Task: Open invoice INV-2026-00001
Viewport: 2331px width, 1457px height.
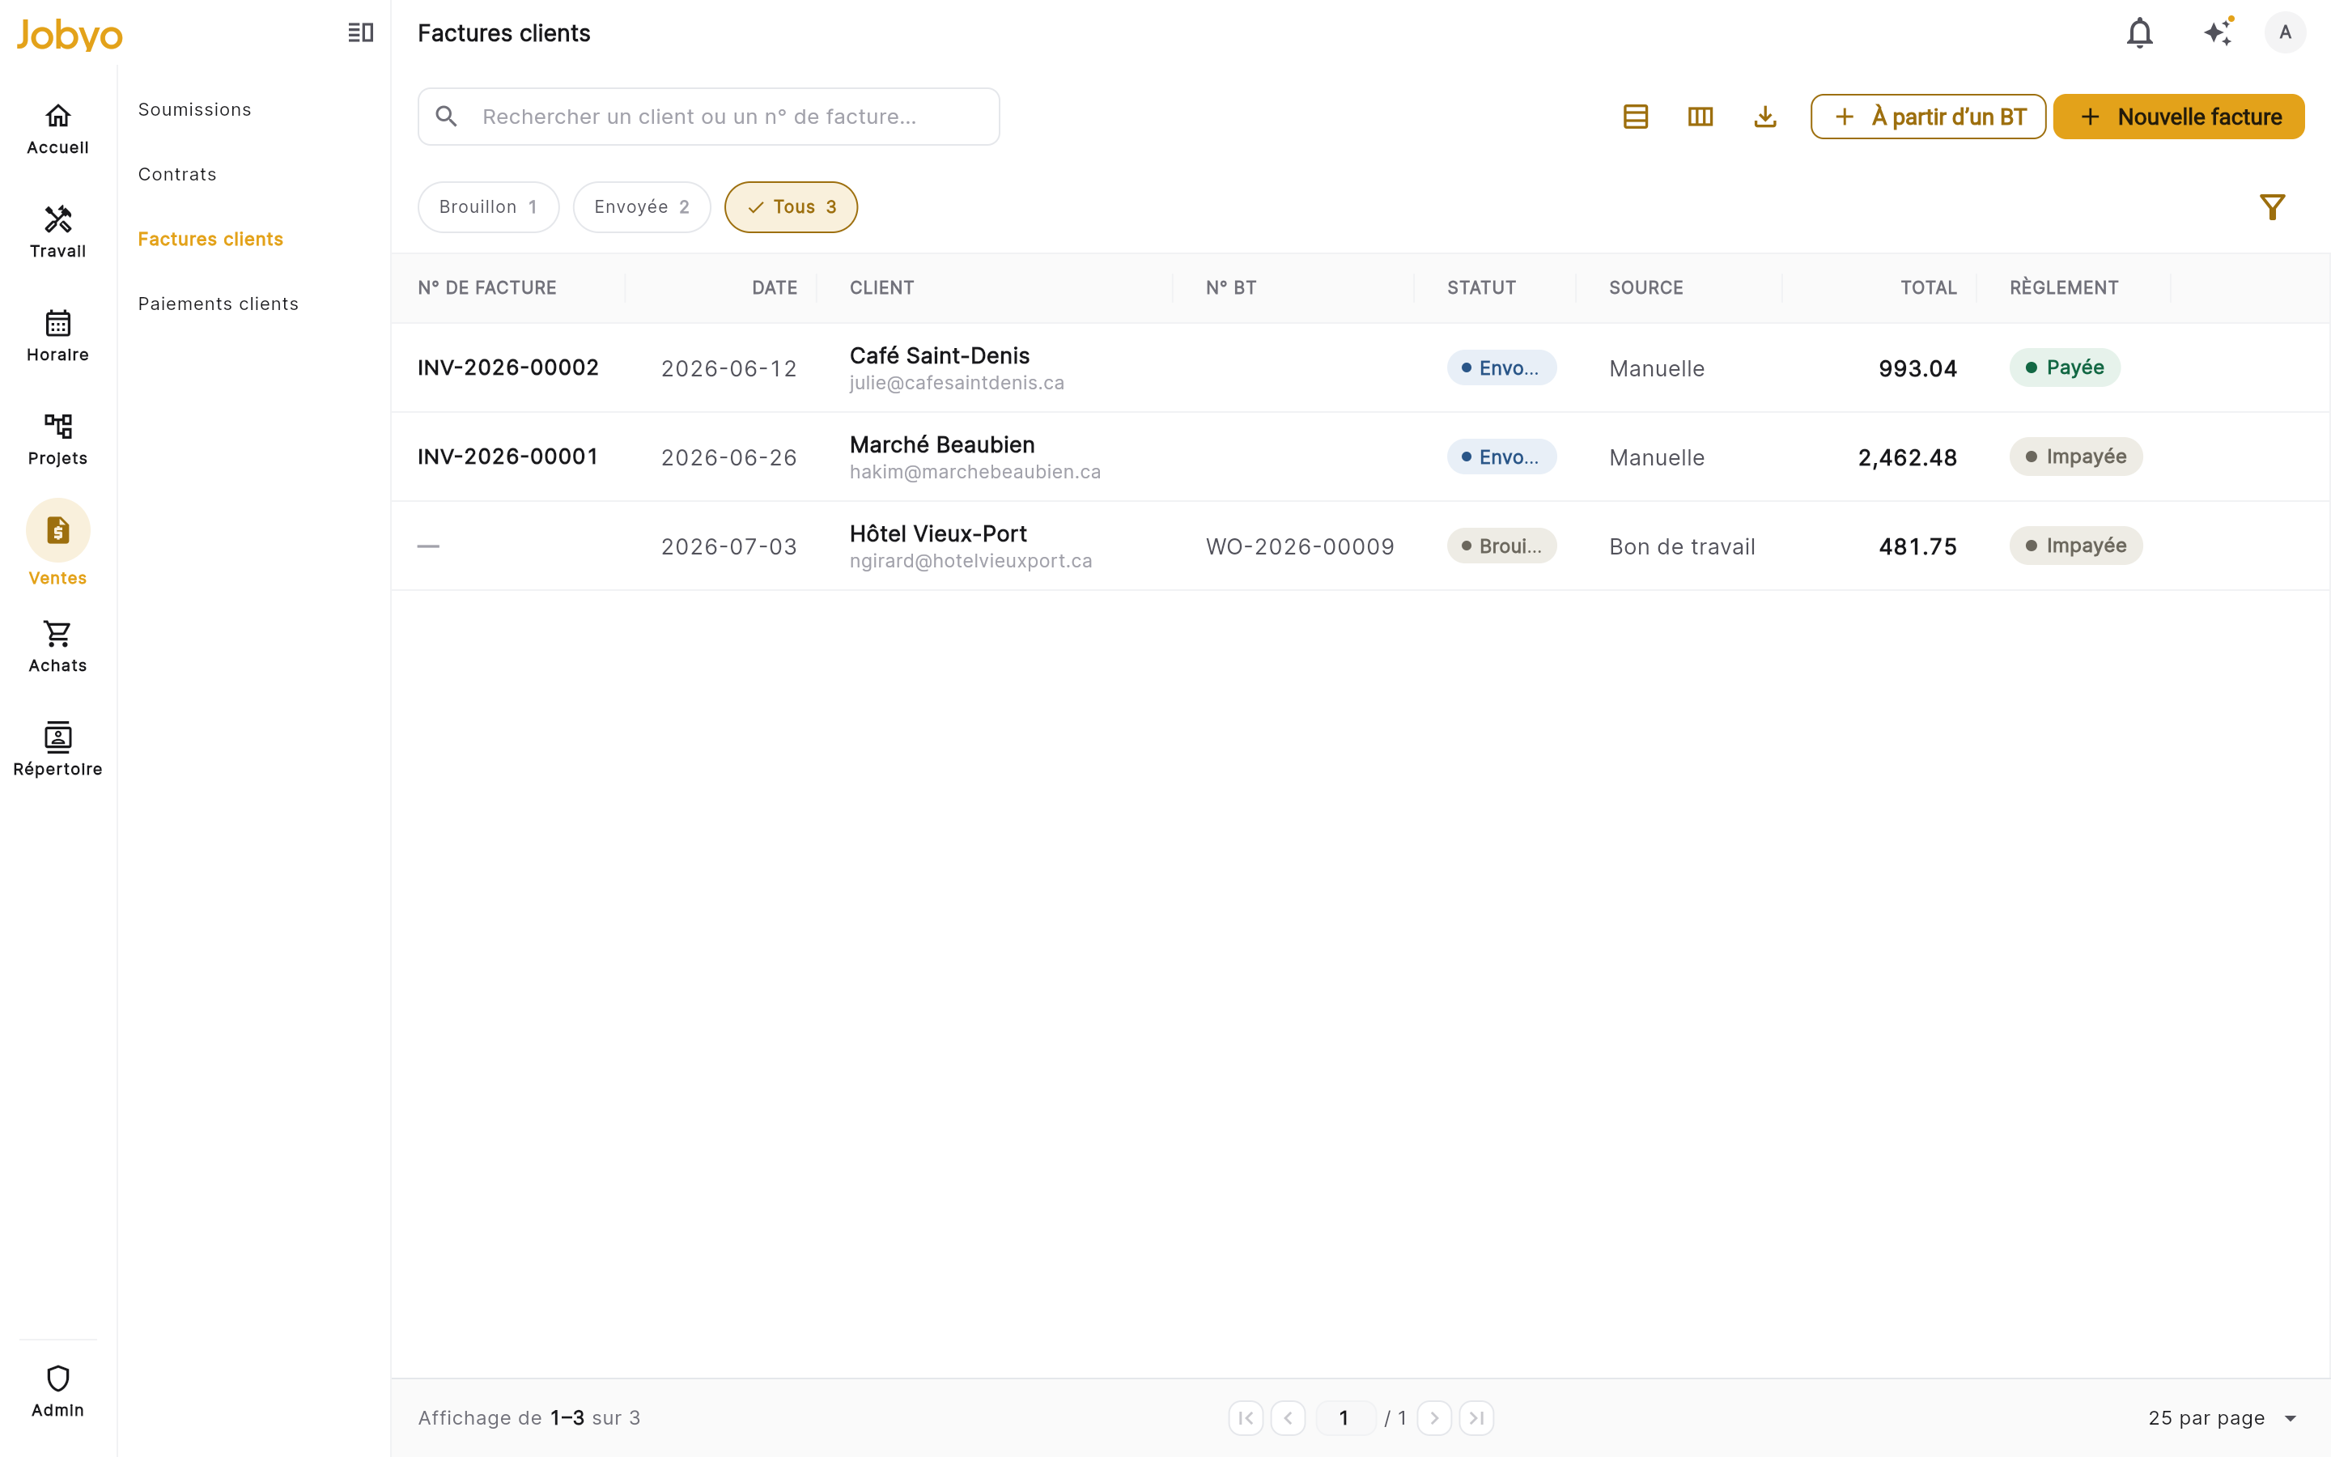Action: pyautogui.click(x=507, y=457)
